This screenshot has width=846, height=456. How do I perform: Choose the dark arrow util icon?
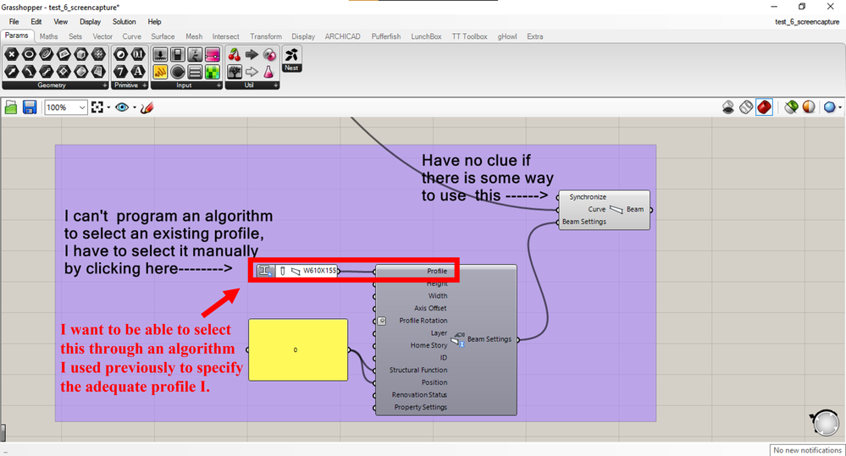(x=252, y=54)
